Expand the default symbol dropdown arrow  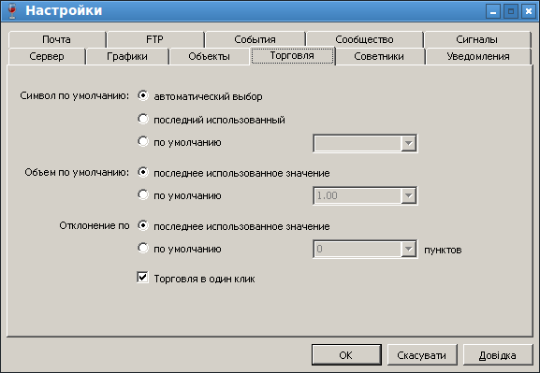(x=408, y=143)
